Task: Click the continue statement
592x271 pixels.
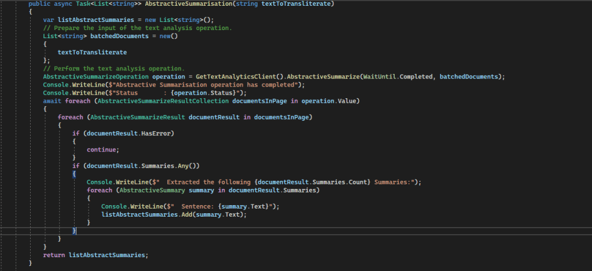Action: [102, 149]
